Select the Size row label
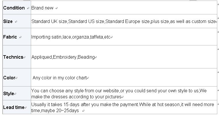 8,22
